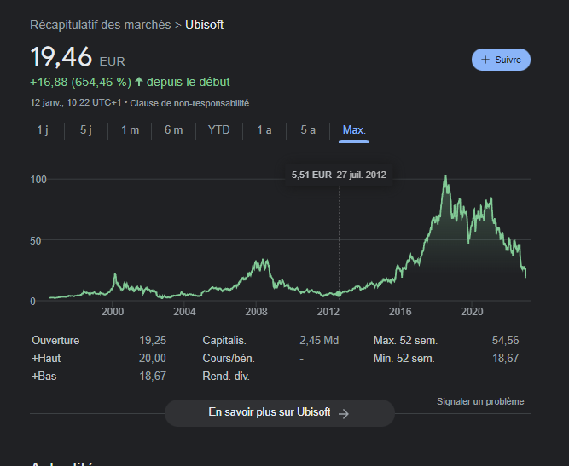This screenshot has width=569, height=466.
Task: Click the current price '19,46'
Action: tap(61, 57)
